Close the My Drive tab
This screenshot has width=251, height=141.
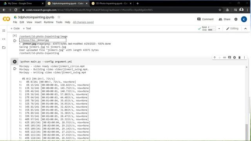(x=43, y=4)
